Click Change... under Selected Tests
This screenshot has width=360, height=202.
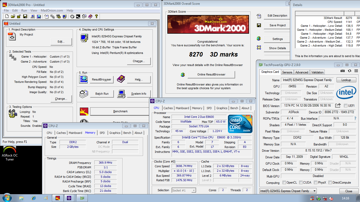tap(61, 99)
